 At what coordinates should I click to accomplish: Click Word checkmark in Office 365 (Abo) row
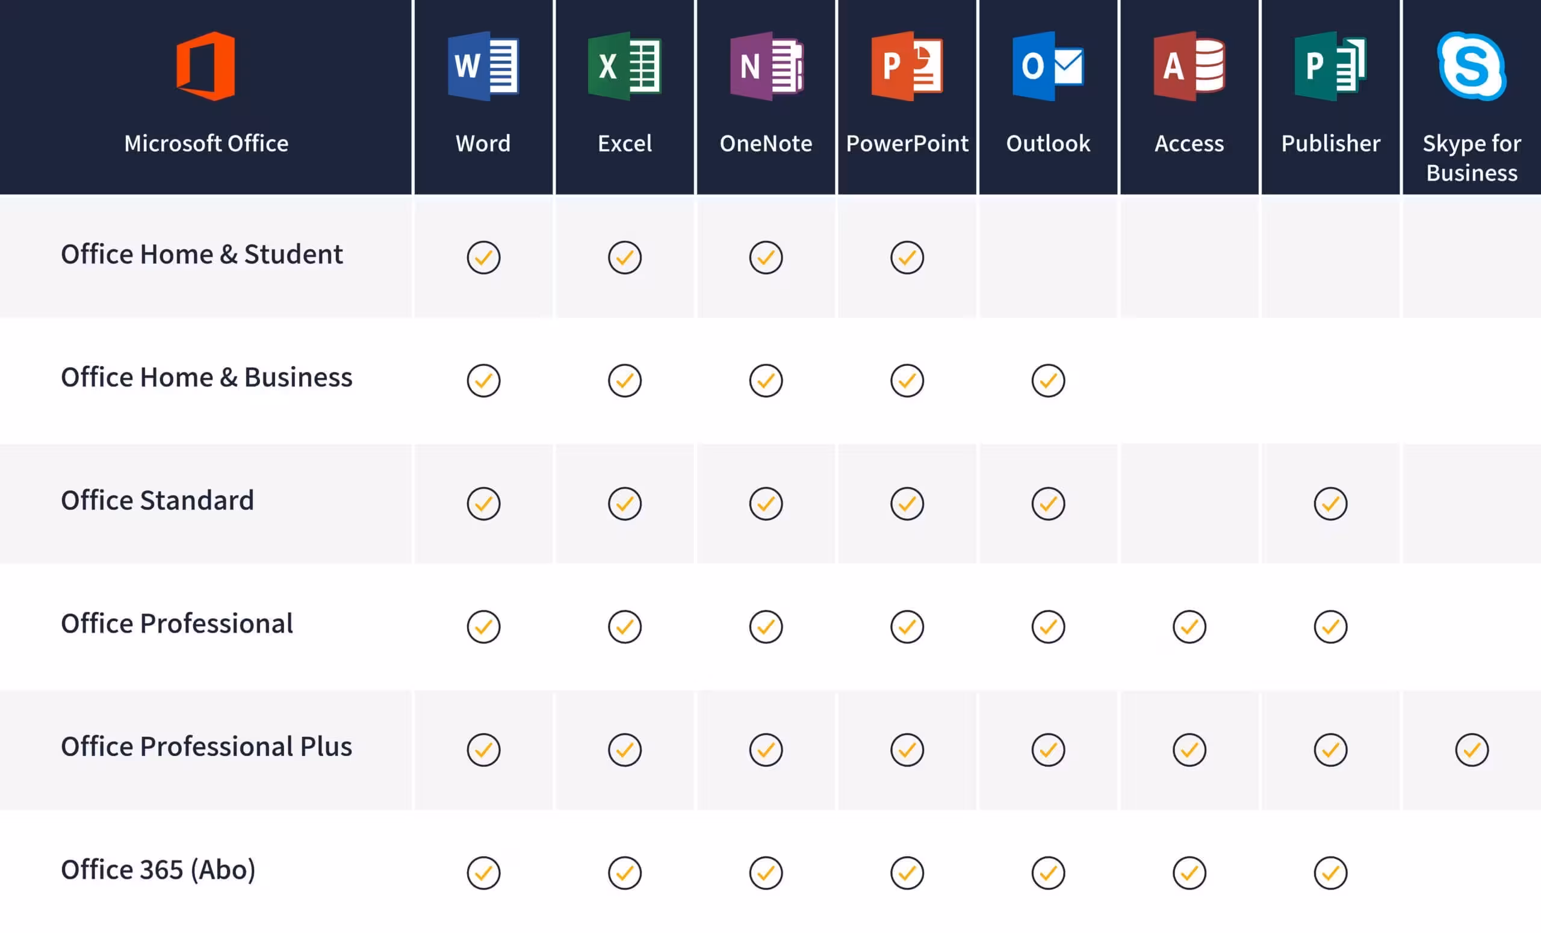[483, 872]
